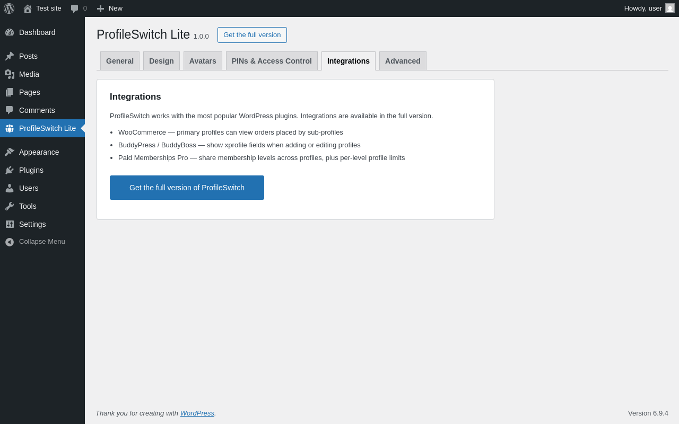Click the Users person icon
This screenshot has height=424, width=679.
tap(10, 188)
